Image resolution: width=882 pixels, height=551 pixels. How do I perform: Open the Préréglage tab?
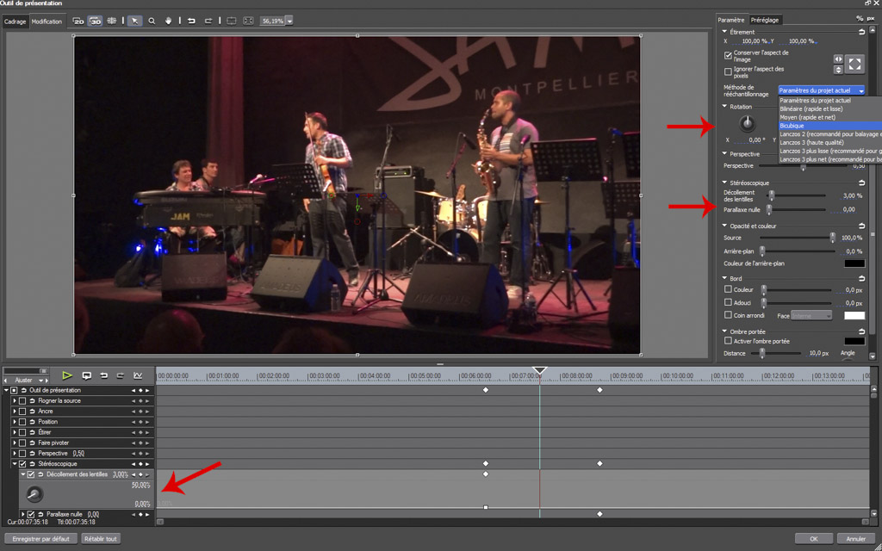click(765, 20)
